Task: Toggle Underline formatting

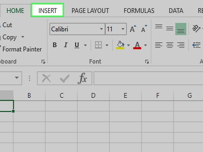Action: pos(77,45)
